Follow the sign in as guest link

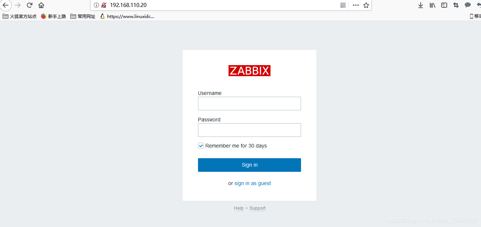coord(252,183)
